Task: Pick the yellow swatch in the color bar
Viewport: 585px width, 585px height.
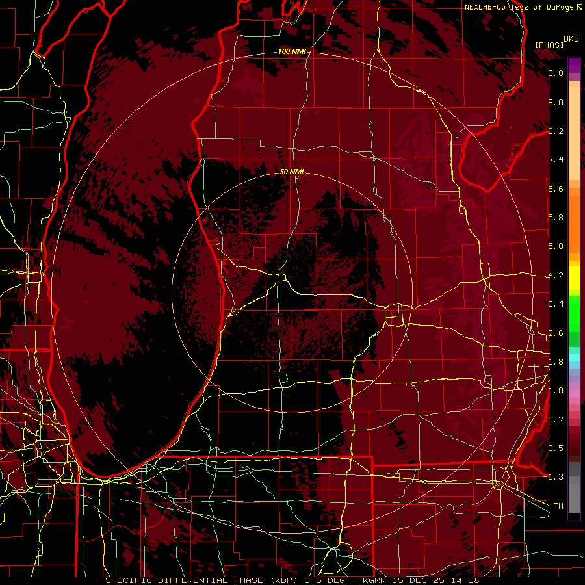Action: coord(574,278)
